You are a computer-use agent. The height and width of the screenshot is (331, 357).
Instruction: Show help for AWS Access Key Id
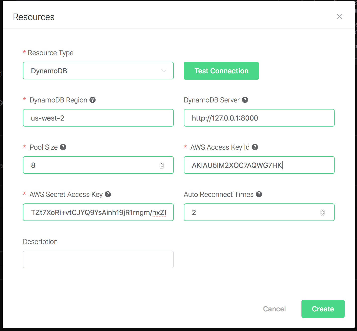[255, 147]
